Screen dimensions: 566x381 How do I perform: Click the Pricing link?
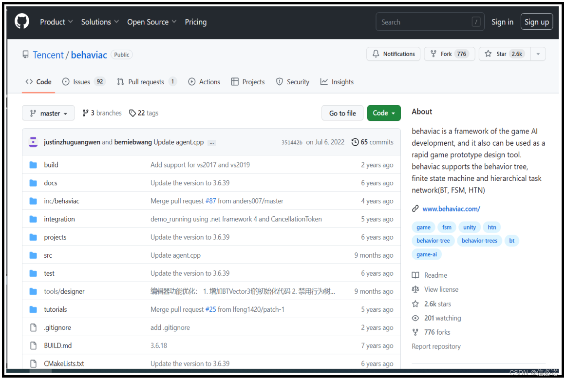click(196, 22)
